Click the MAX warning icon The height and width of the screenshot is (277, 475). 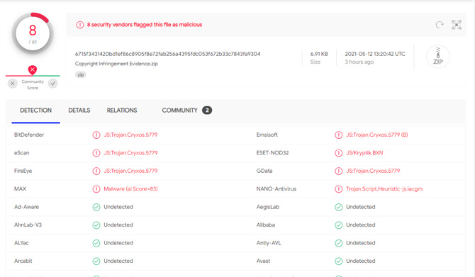coord(96,189)
